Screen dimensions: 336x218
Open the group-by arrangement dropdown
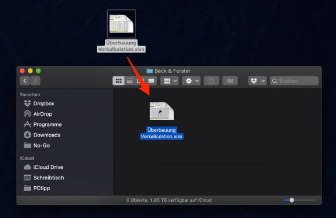170,81
